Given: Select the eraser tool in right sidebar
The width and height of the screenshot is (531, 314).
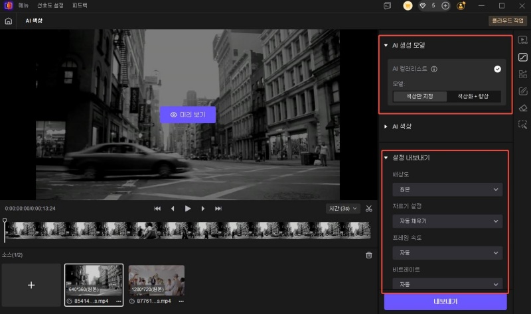Looking at the screenshot, I should click(522, 108).
